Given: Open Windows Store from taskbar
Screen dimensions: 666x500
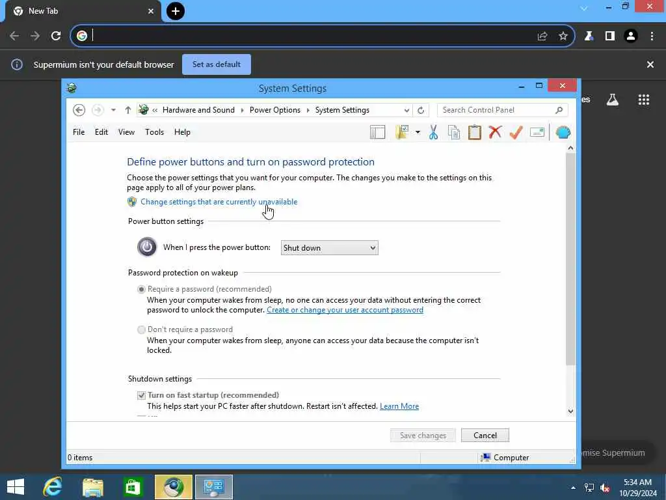Looking at the screenshot, I should pos(133,487).
